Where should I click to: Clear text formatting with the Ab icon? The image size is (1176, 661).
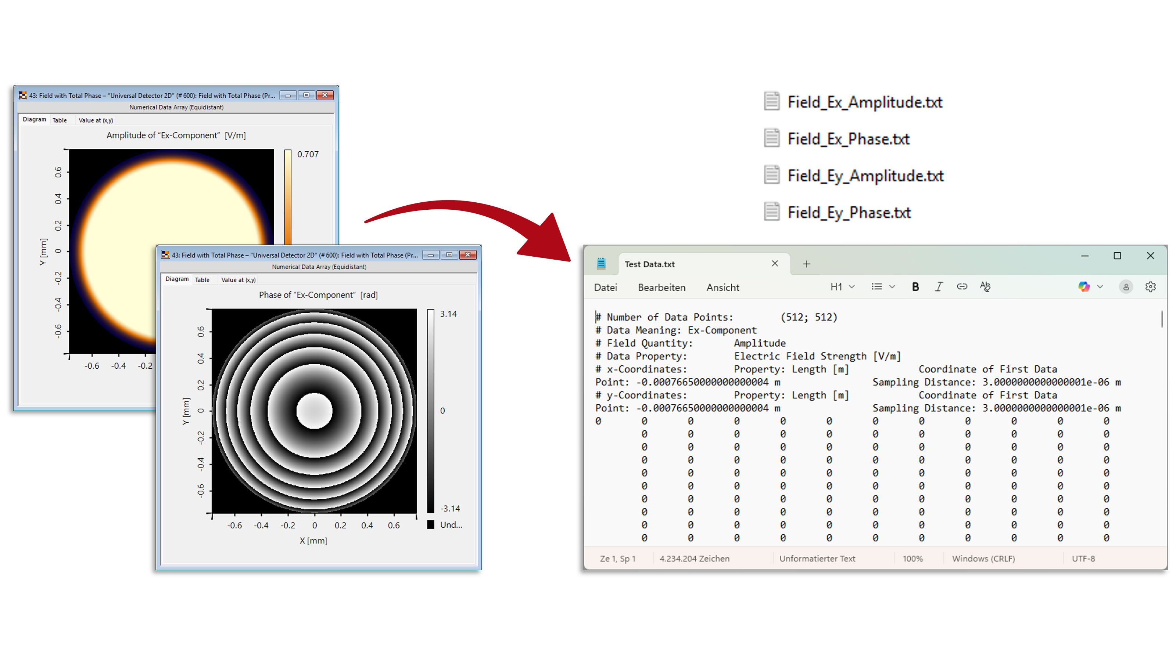[x=985, y=286]
